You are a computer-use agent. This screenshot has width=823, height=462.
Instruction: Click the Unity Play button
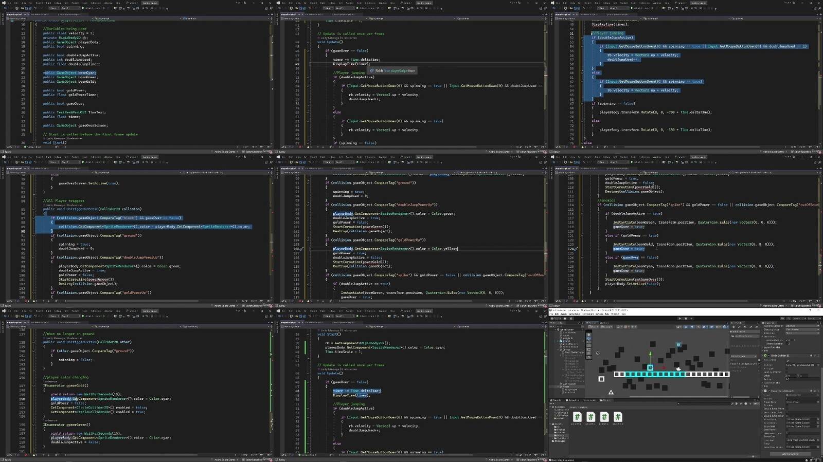click(x=680, y=319)
